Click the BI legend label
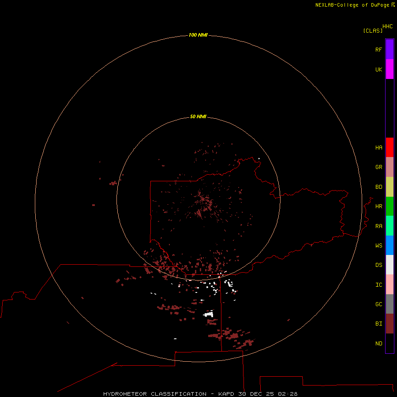397x397 pixels. pos(378,324)
